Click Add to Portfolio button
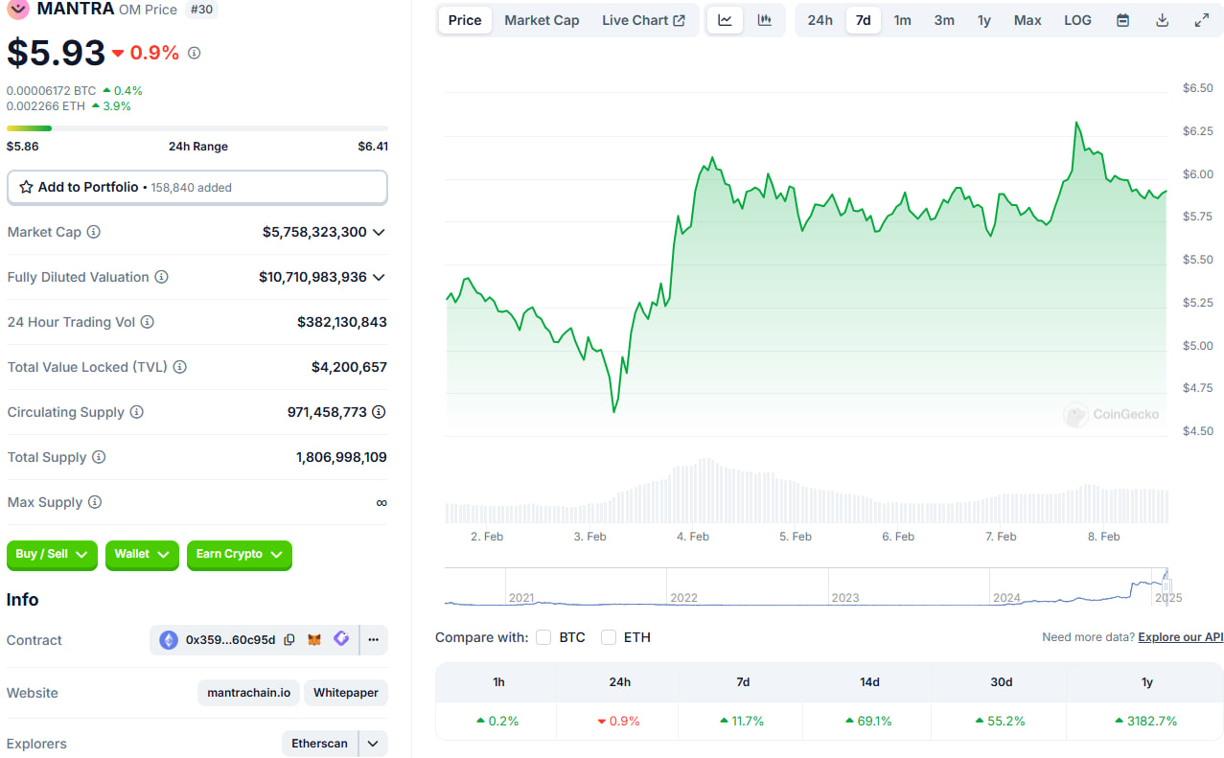This screenshot has width=1224, height=758. 197,187
